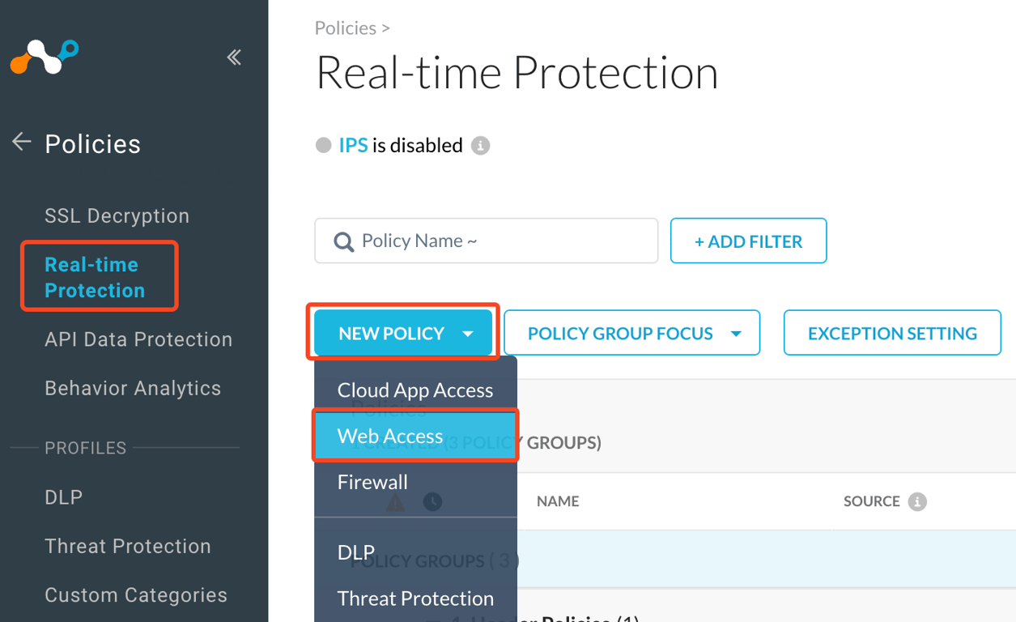Click the search magnifier icon
Image resolution: width=1016 pixels, height=622 pixels.
click(343, 241)
